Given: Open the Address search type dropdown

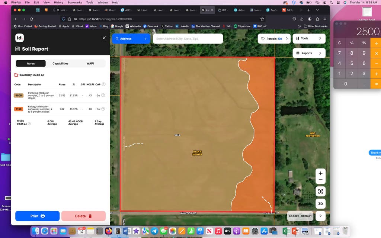Looking at the screenshot, I should point(131,39).
